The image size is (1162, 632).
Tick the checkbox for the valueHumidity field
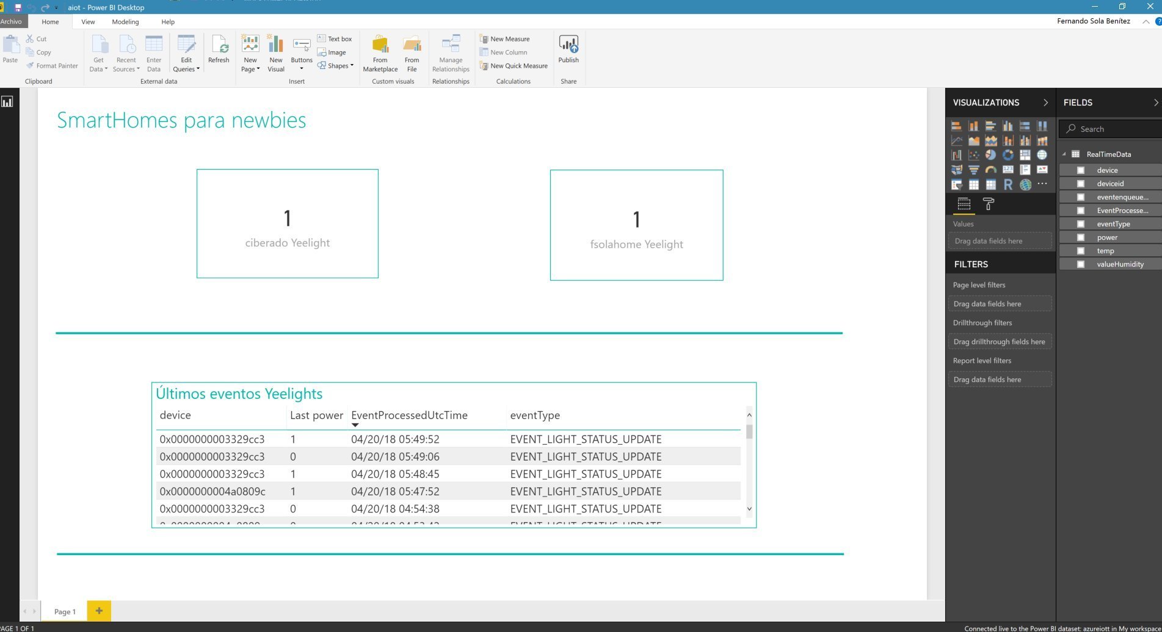tap(1080, 264)
